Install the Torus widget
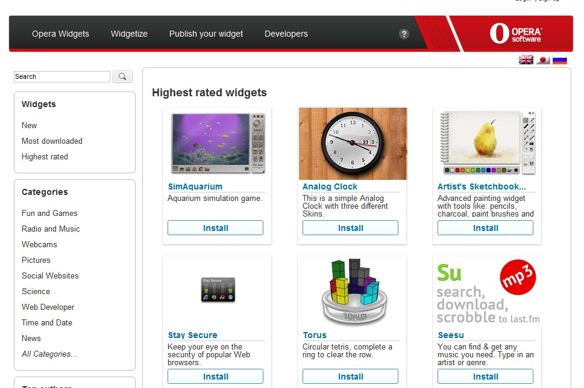 coord(351,377)
